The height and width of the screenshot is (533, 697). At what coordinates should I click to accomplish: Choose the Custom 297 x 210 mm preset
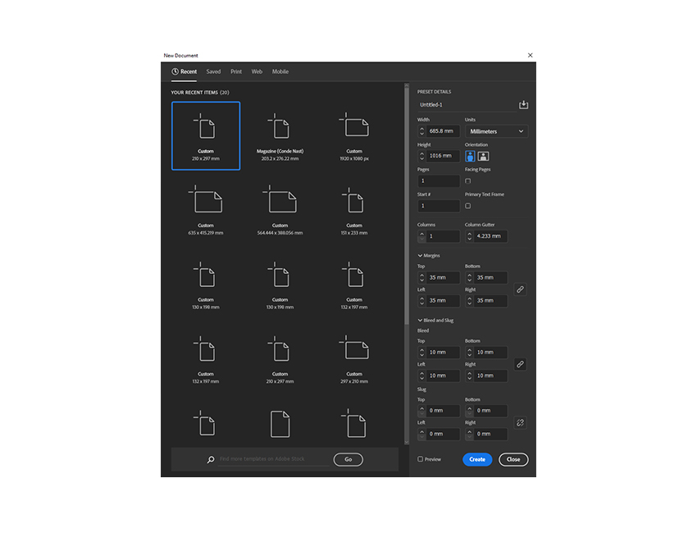point(354,358)
